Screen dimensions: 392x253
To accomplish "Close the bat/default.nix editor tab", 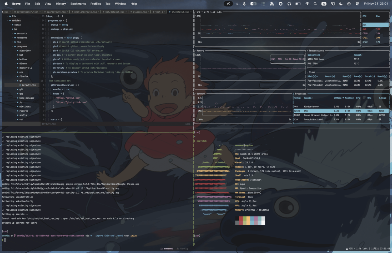I will click(x=126, y=12).
